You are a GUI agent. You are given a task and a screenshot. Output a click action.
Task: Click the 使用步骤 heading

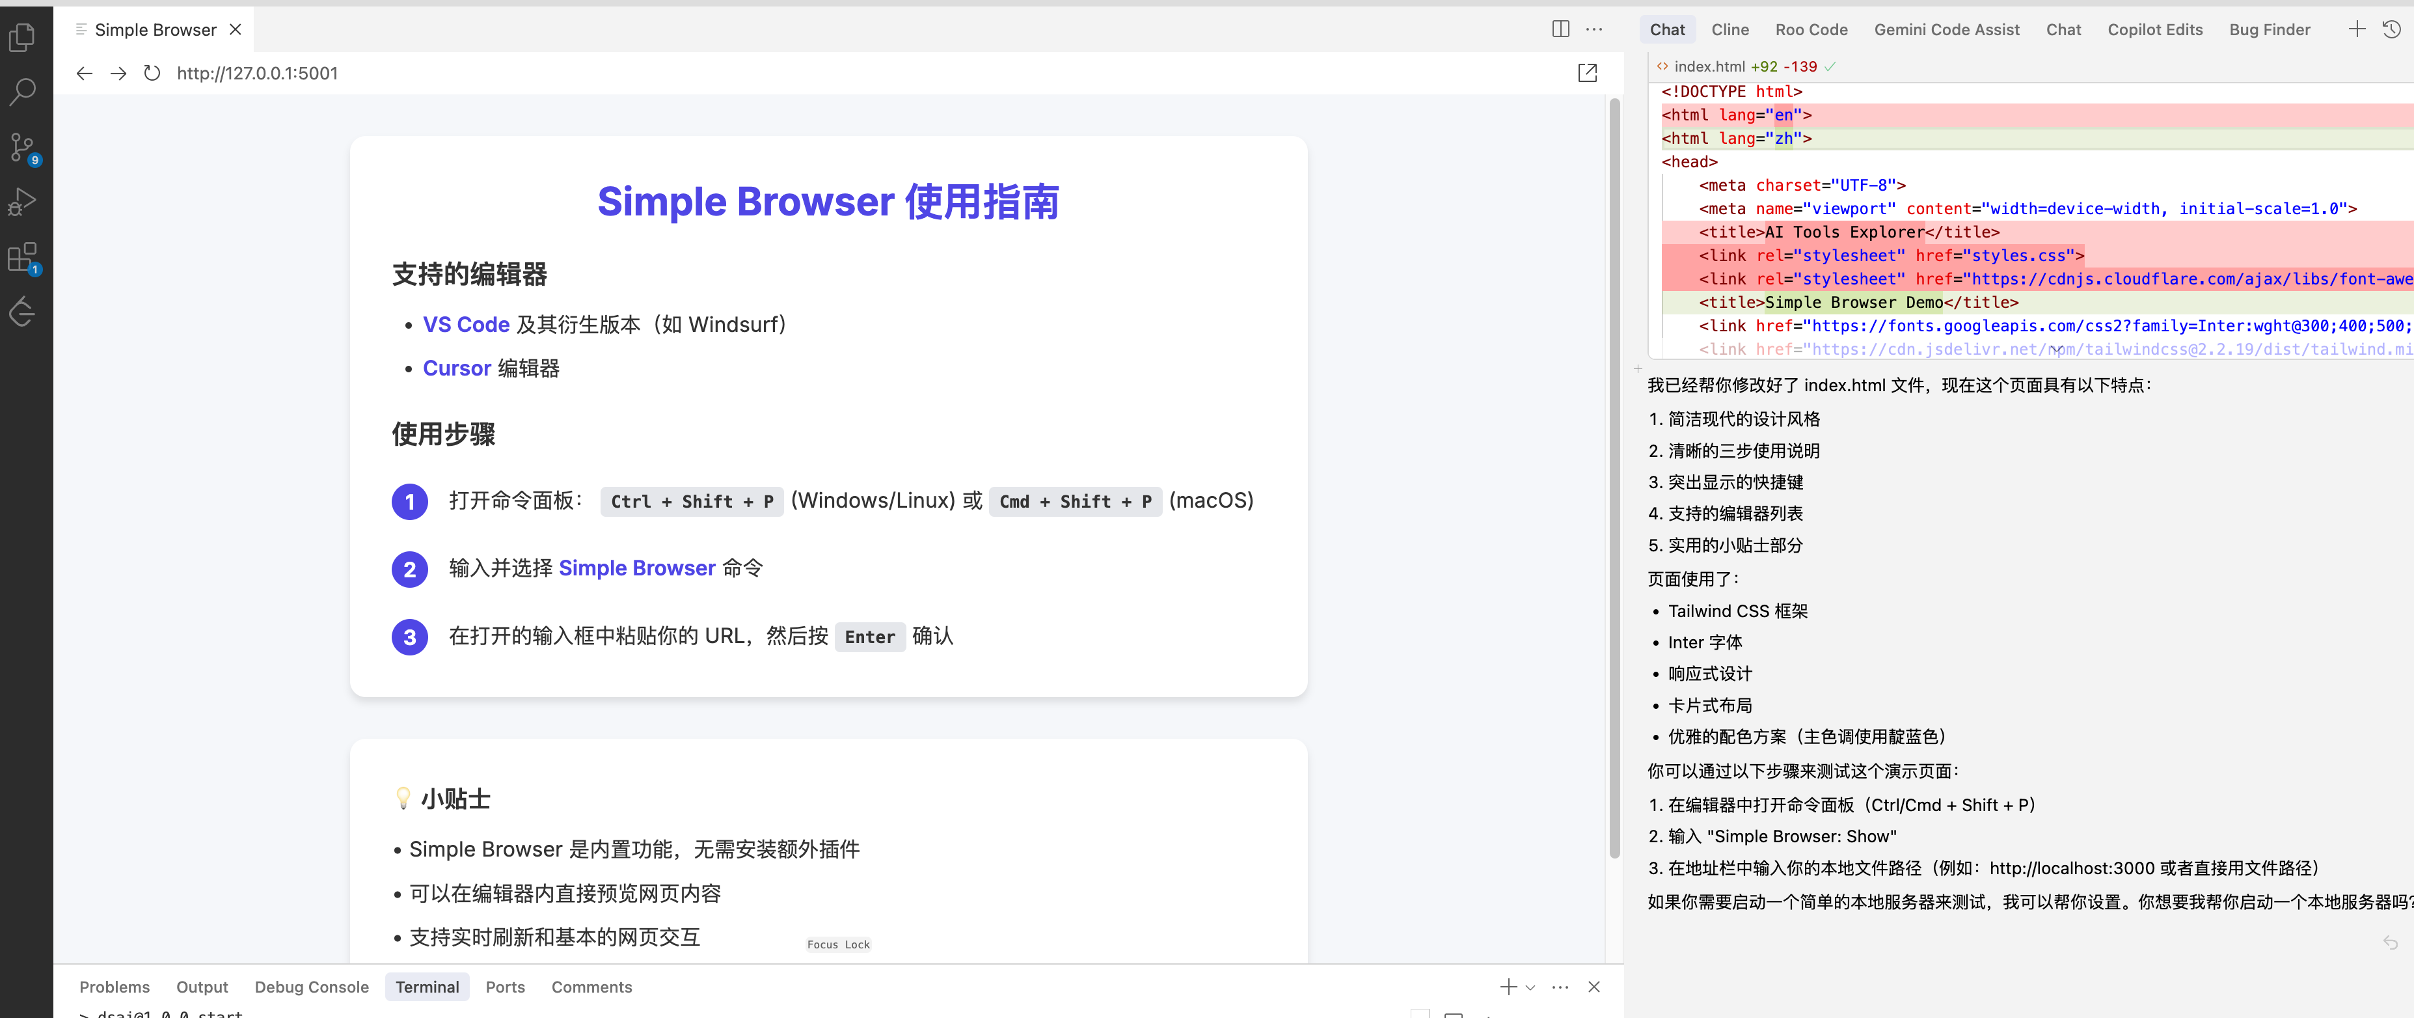(443, 434)
